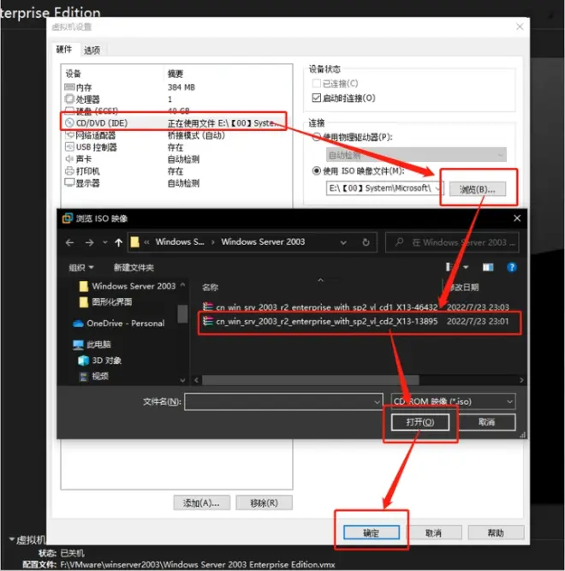Click 取消 in the browse ISO dialog
This screenshot has height=571, width=565.
486,422
